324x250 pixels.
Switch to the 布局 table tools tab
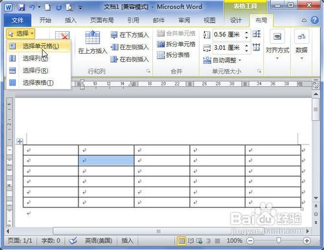coord(261,20)
